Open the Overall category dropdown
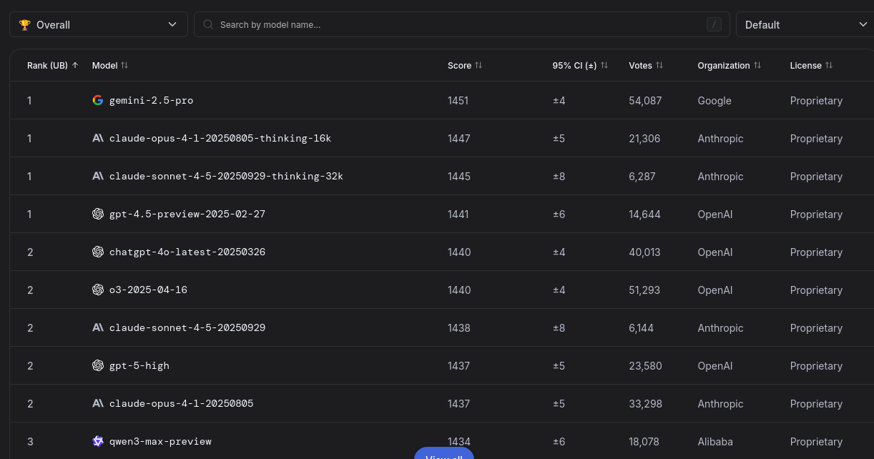This screenshot has width=874, height=459. pos(99,24)
